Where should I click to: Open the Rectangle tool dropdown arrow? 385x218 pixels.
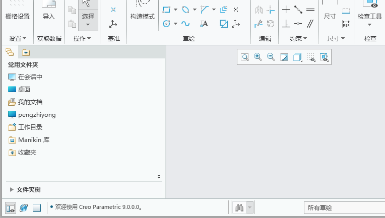[x=175, y=10]
